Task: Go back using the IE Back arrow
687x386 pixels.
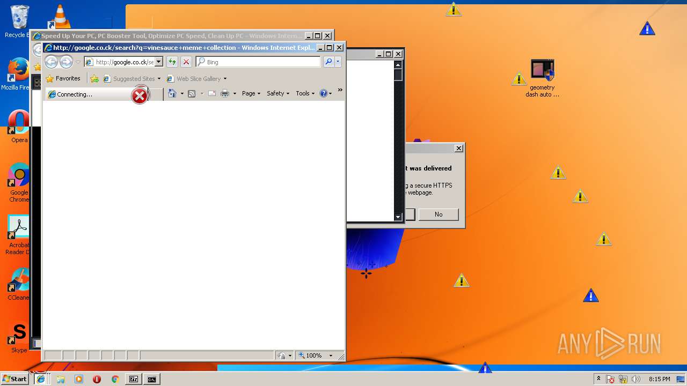Action: pyautogui.click(x=51, y=62)
